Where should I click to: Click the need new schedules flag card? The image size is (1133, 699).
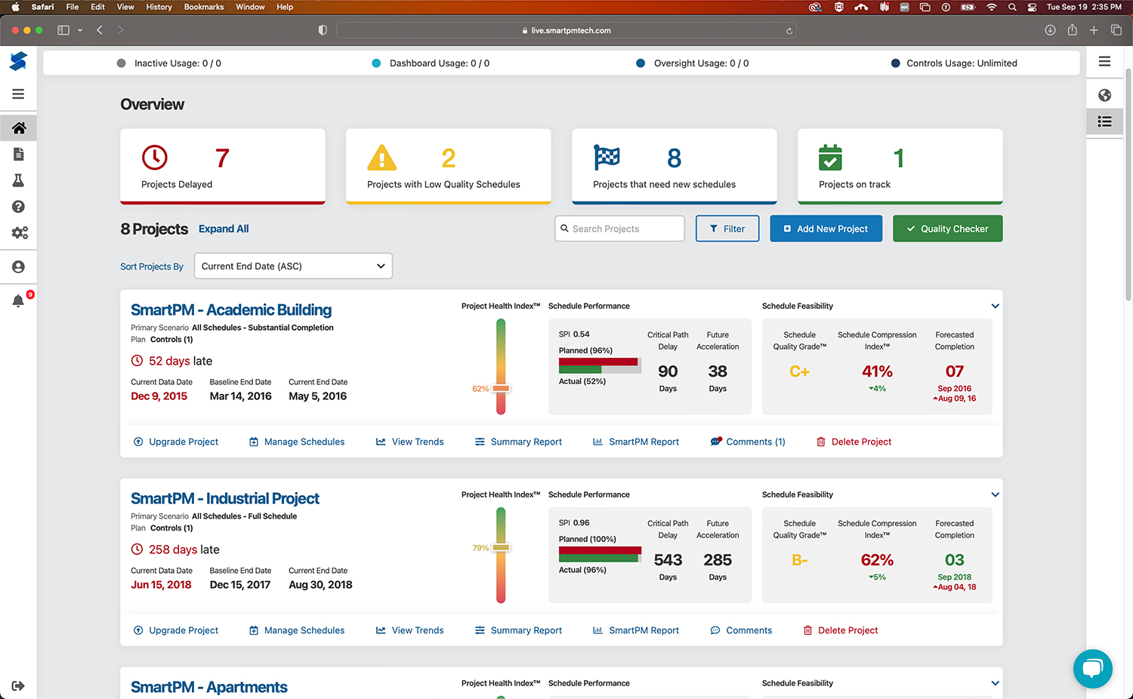coord(675,166)
